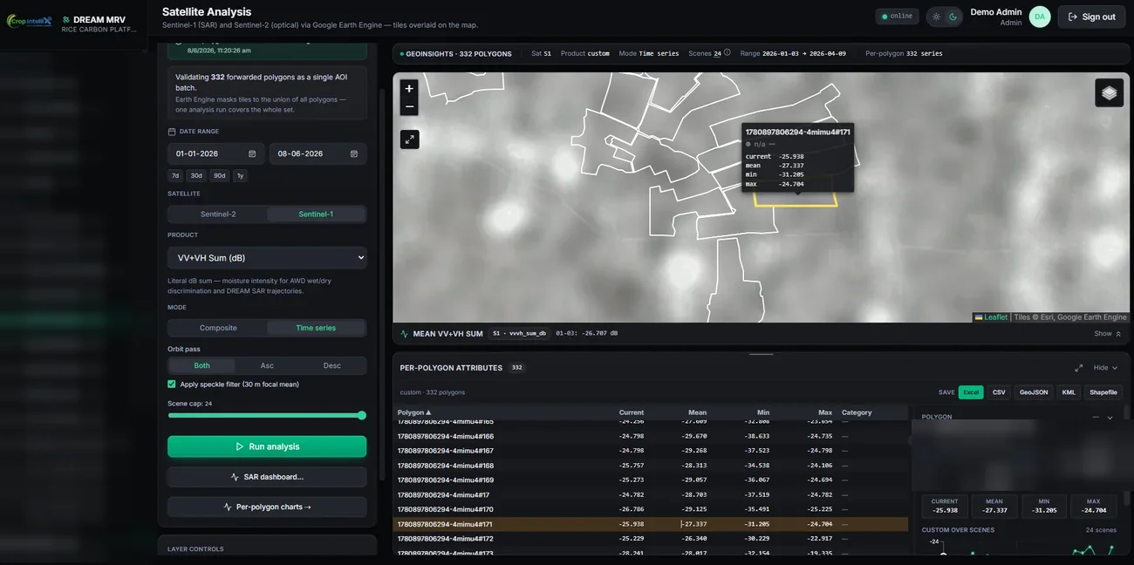
Task: Click the Scenes info icon
Action: [728, 52]
